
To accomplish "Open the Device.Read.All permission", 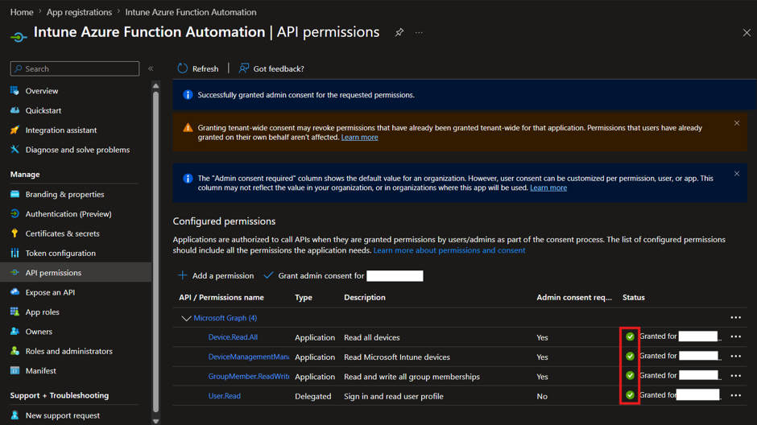I will (x=233, y=337).
